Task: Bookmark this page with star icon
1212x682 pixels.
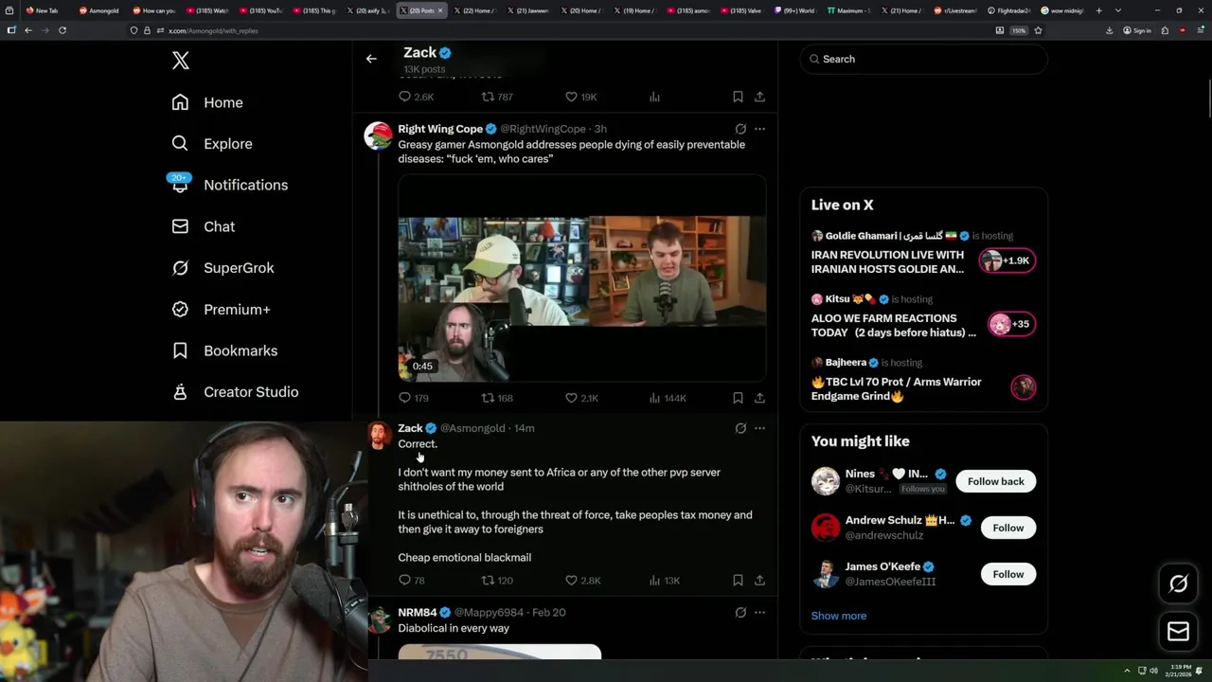Action: click(1038, 30)
